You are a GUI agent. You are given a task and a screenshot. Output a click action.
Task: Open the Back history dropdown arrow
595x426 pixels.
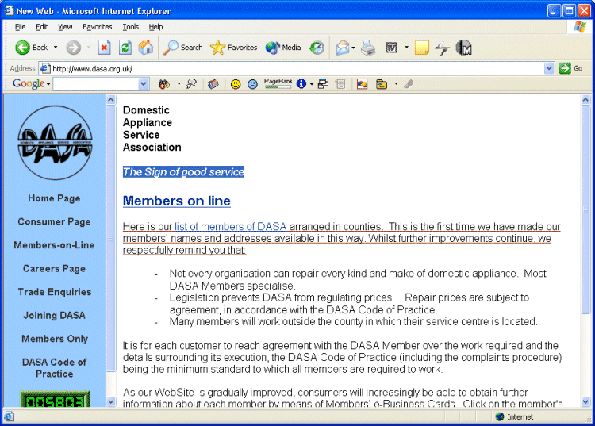[56, 48]
